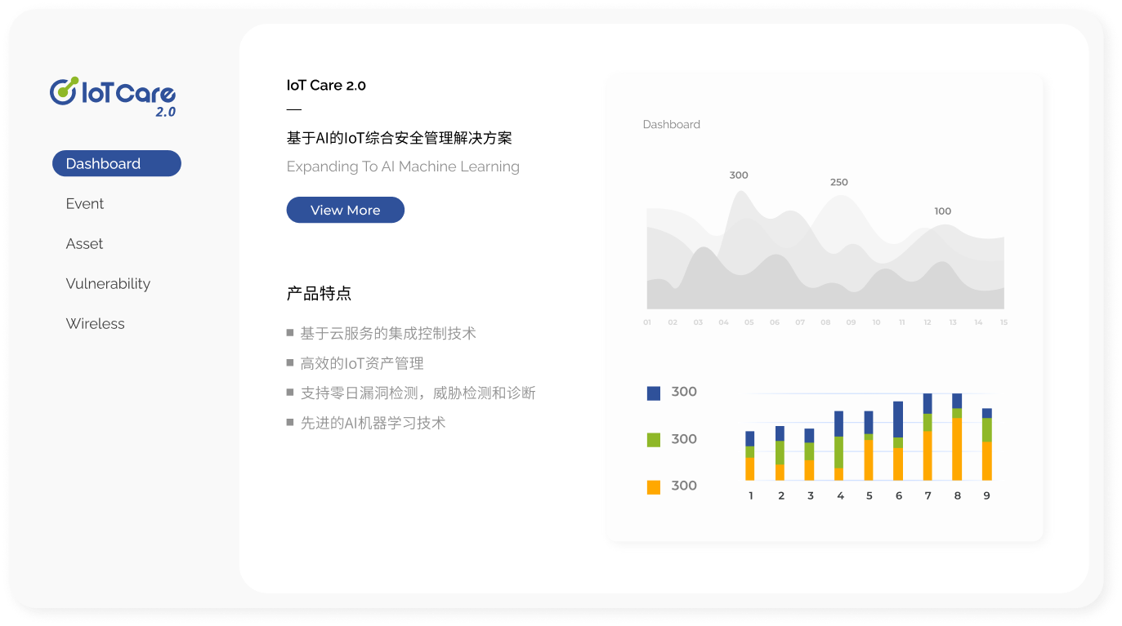Click the bar chart axis label 5
The width and height of the screenshot is (1122, 626).
869,495
